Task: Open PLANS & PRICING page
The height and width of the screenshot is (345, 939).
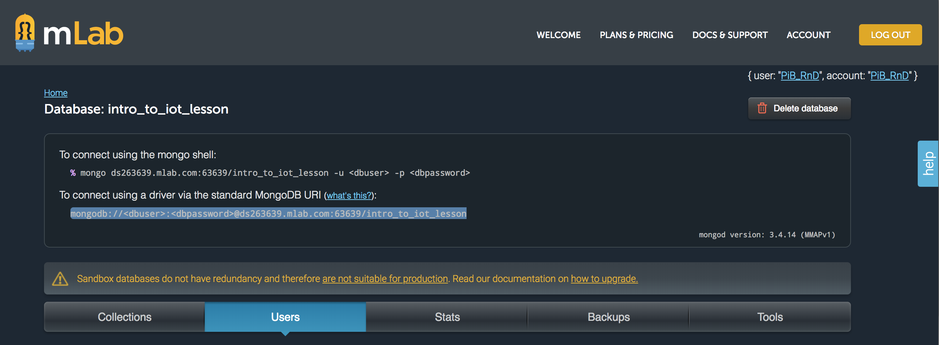Action: coord(636,35)
